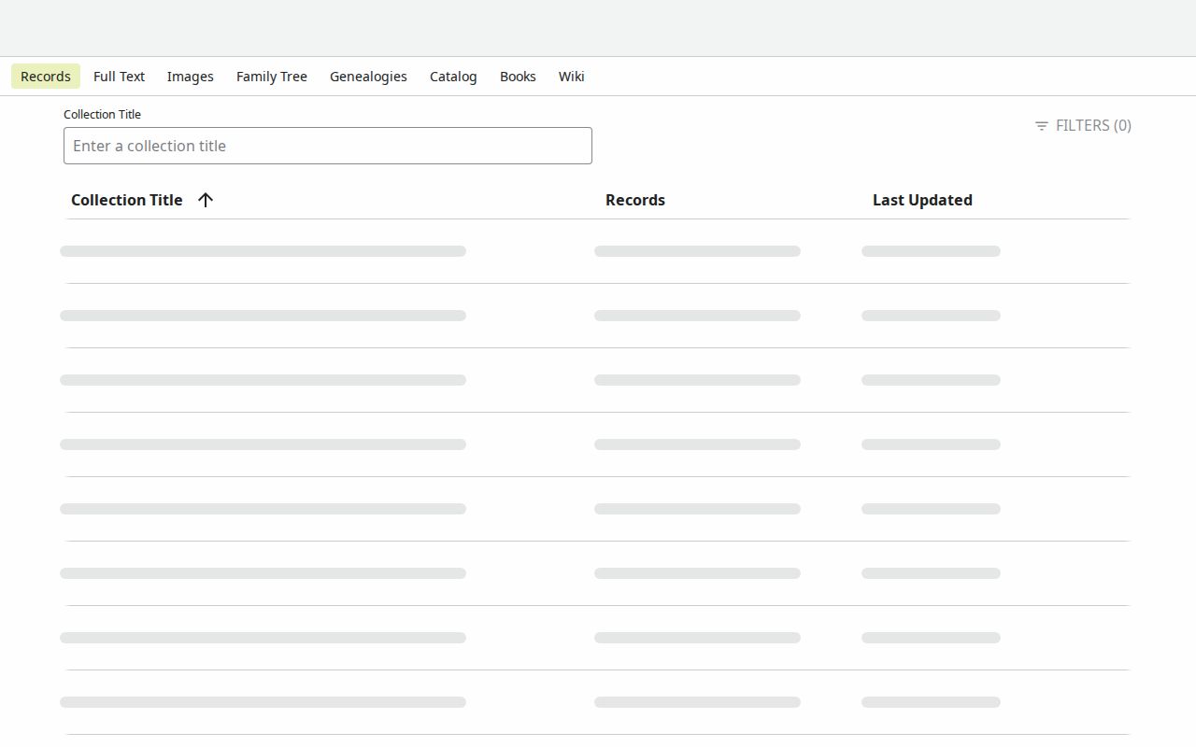Image resolution: width=1196 pixels, height=747 pixels.
Task: Open the Wiki tab
Action: pyautogui.click(x=572, y=77)
